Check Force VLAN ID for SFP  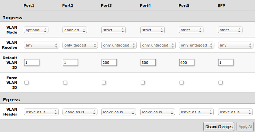[x=221, y=83]
